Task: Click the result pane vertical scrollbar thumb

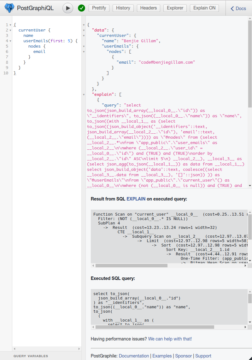Action: (250, 64)
